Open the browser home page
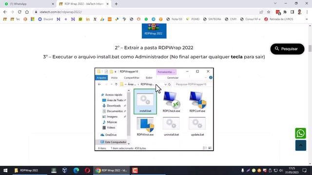This screenshot has height=175, width=312. pyautogui.click(x=27, y=12)
